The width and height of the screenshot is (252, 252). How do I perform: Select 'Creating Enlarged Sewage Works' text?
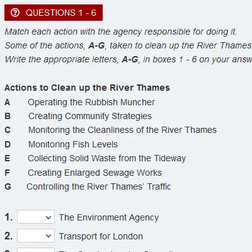[x=94, y=173]
